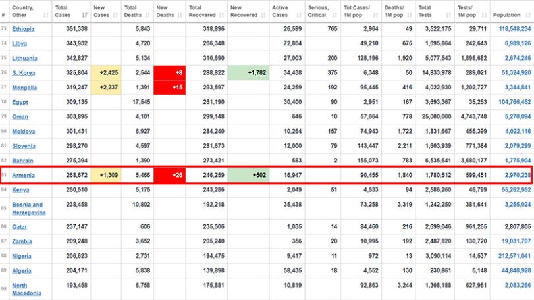Screen dimensions: 534x300
Task: Click Total Tests column sort icon
Action: click(448, 15)
